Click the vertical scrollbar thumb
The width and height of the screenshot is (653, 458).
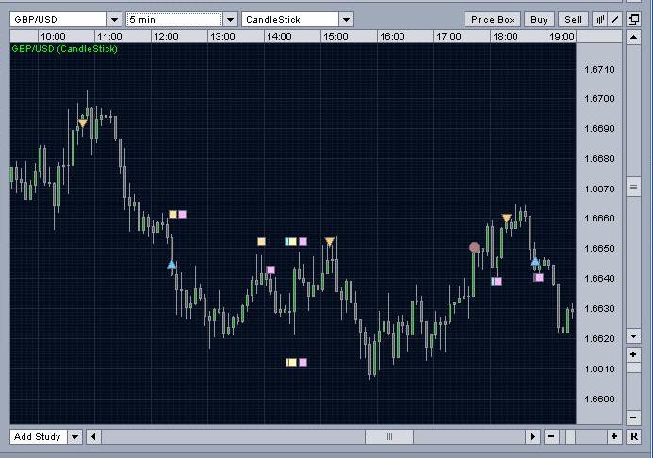(x=633, y=187)
